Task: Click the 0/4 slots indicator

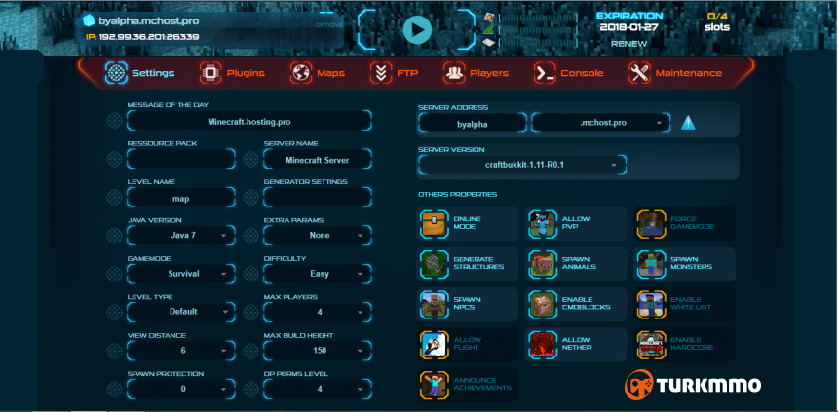Action: click(717, 21)
